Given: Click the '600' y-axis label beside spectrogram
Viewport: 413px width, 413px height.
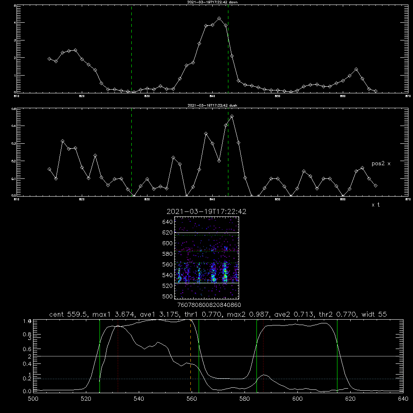Looking at the screenshot, I should (x=168, y=243).
